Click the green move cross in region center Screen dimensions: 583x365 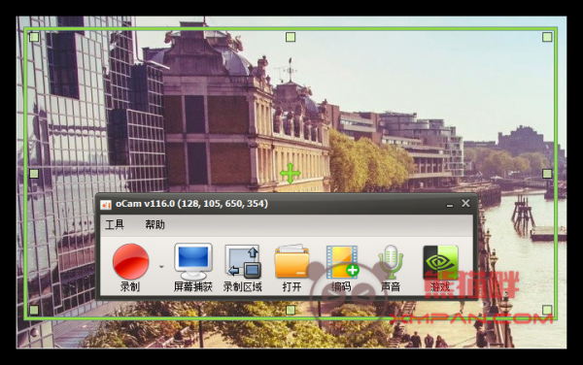[x=291, y=173]
